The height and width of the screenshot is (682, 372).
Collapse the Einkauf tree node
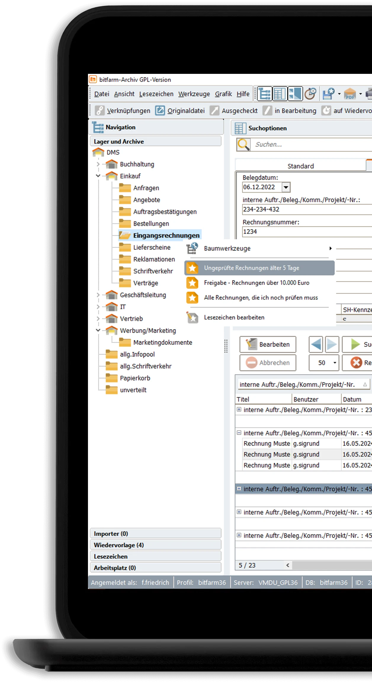point(98,176)
